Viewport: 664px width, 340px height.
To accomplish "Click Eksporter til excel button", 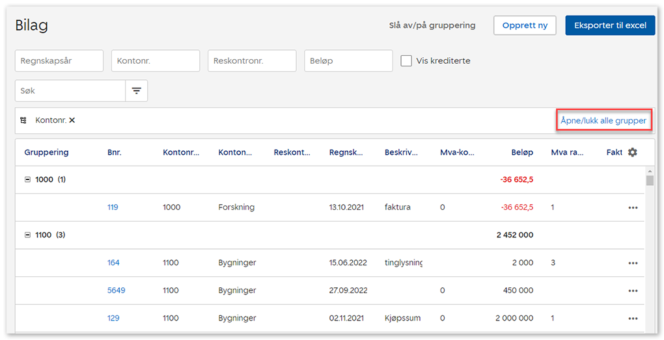I will click(x=609, y=25).
